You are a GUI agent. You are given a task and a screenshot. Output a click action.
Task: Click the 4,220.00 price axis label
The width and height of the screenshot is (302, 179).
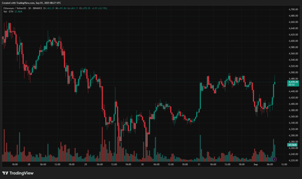coord(293,160)
